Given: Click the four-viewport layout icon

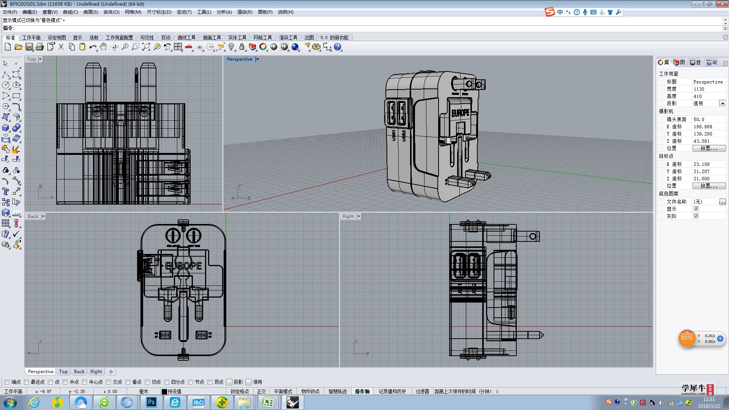Looking at the screenshot, I should [x=178, y=47].
